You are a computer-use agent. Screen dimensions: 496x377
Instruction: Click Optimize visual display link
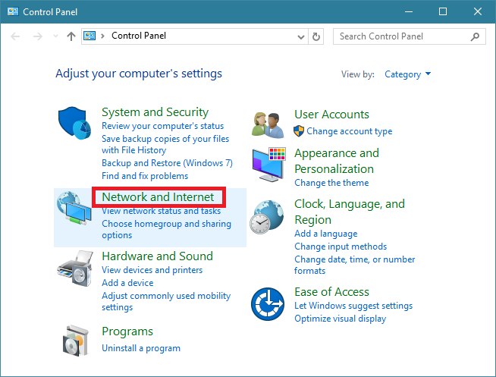(340, 319)
